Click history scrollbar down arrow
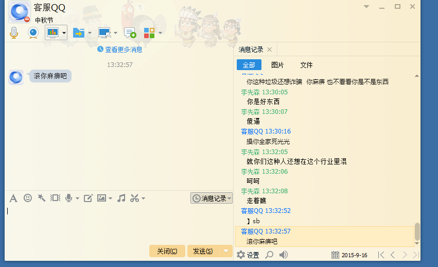 (417, 243)
